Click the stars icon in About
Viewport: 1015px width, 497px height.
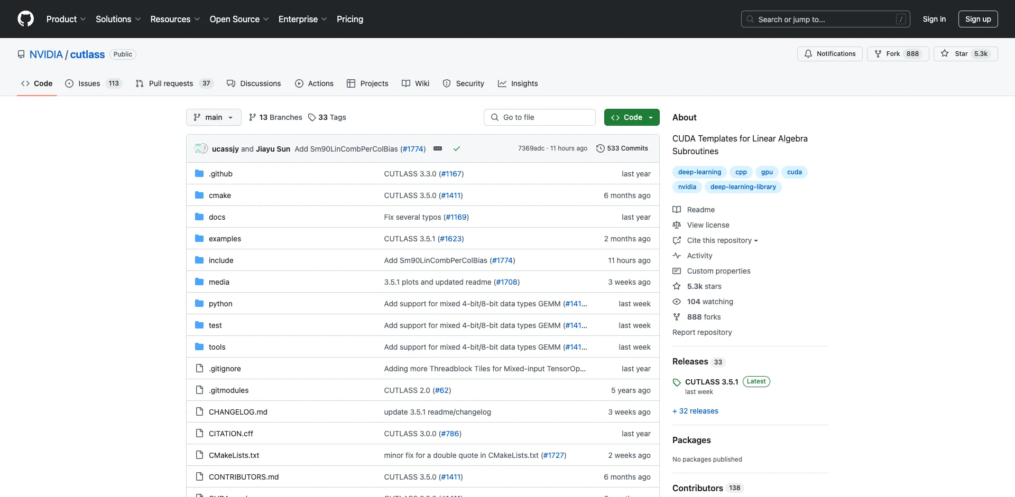pos(677,286)
